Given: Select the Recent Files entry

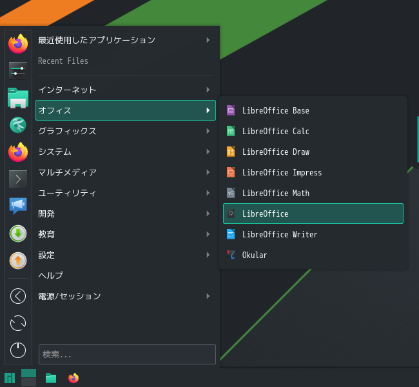Looking at the screenshot, I should 126,61.
